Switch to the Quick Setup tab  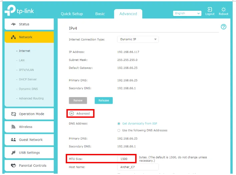click(72, 14)
